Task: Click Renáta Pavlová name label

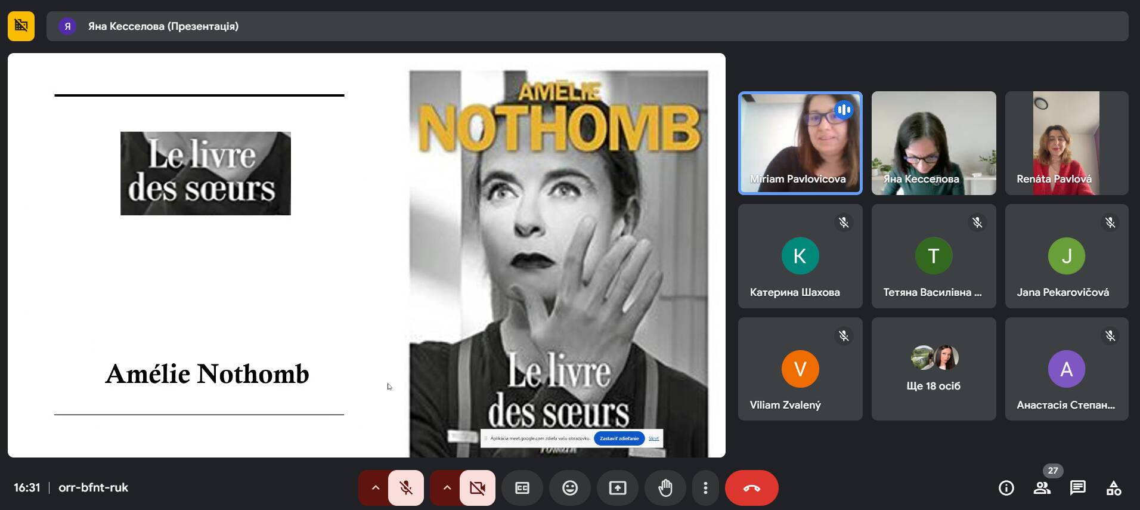Action: pos(1054,179)
